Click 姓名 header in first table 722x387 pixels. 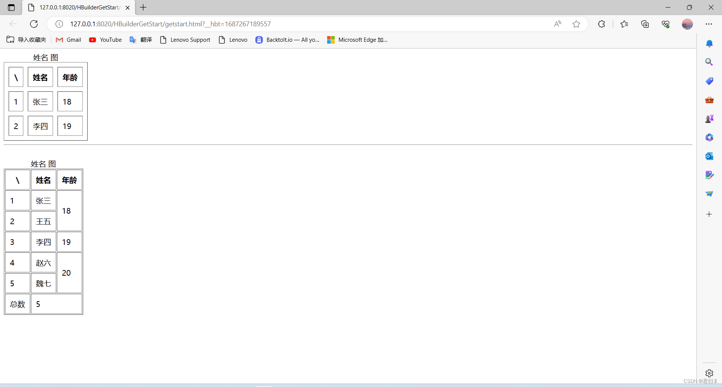[40, 77]
